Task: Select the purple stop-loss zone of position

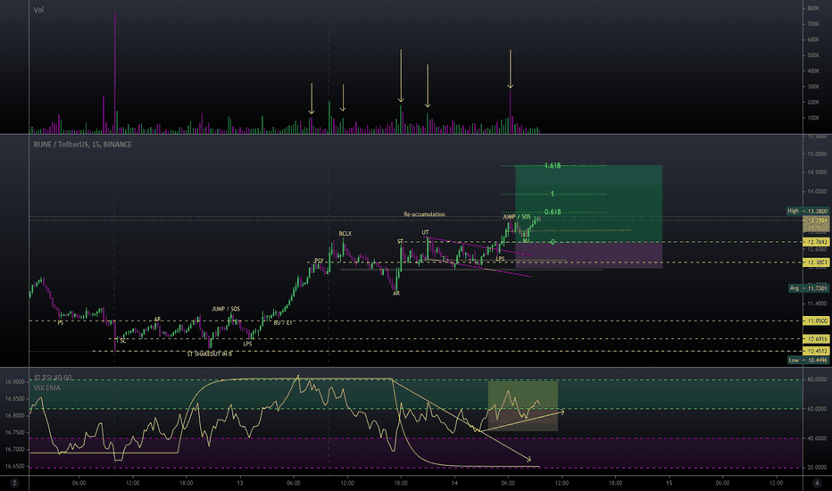Action: pos(588,254)
